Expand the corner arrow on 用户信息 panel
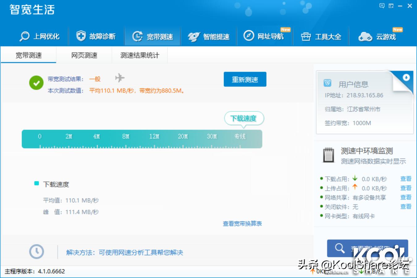The height and width of the screenshot is (278, 417). (x=406, y=78)
